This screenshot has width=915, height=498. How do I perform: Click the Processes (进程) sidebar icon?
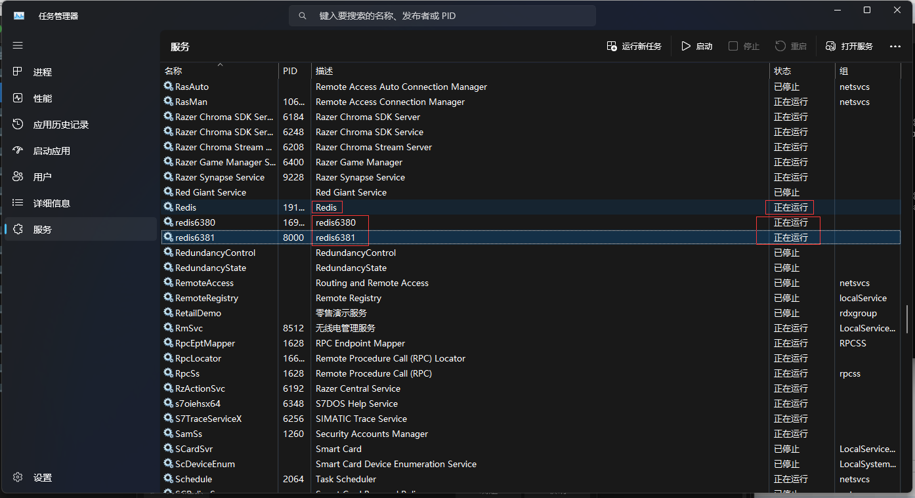click(x=18, y=72)
